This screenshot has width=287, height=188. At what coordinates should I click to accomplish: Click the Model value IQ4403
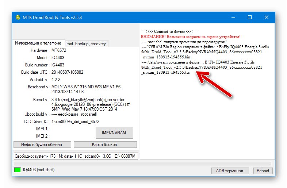[58, 58]
